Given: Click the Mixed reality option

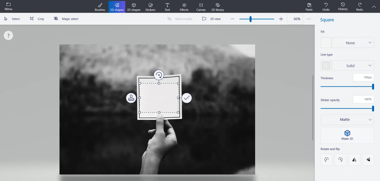Looking at the screenshot, I should (180, 19).
